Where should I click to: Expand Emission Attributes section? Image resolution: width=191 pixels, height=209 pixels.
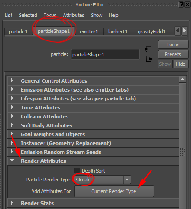[x=93, y=90]
